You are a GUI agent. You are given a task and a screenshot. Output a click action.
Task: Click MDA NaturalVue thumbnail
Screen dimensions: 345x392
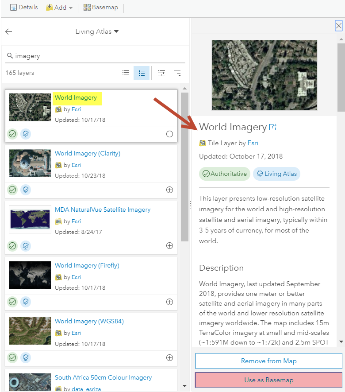click(30, 219)
